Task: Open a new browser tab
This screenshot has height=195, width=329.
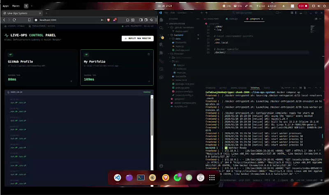Action: tap(46, 13)
